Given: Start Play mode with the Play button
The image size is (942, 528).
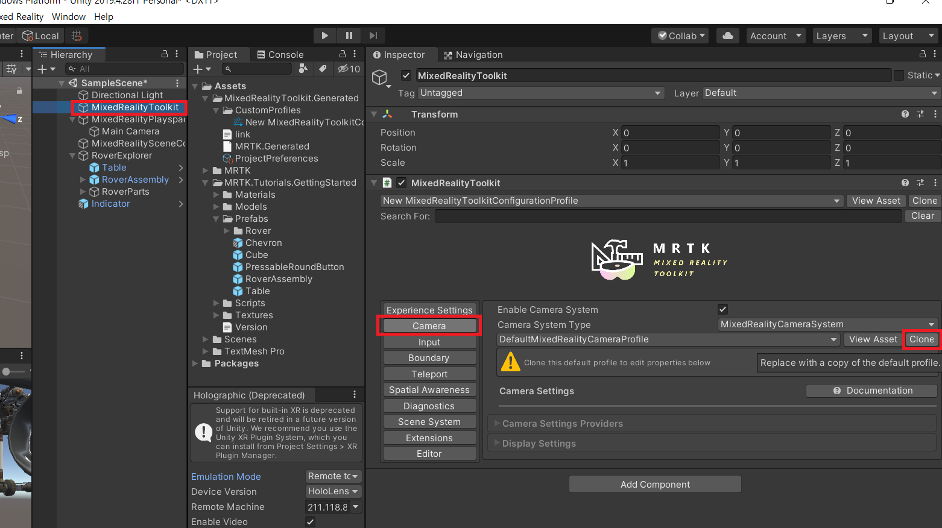Looking at the screenshot, I should coord(324,36).
